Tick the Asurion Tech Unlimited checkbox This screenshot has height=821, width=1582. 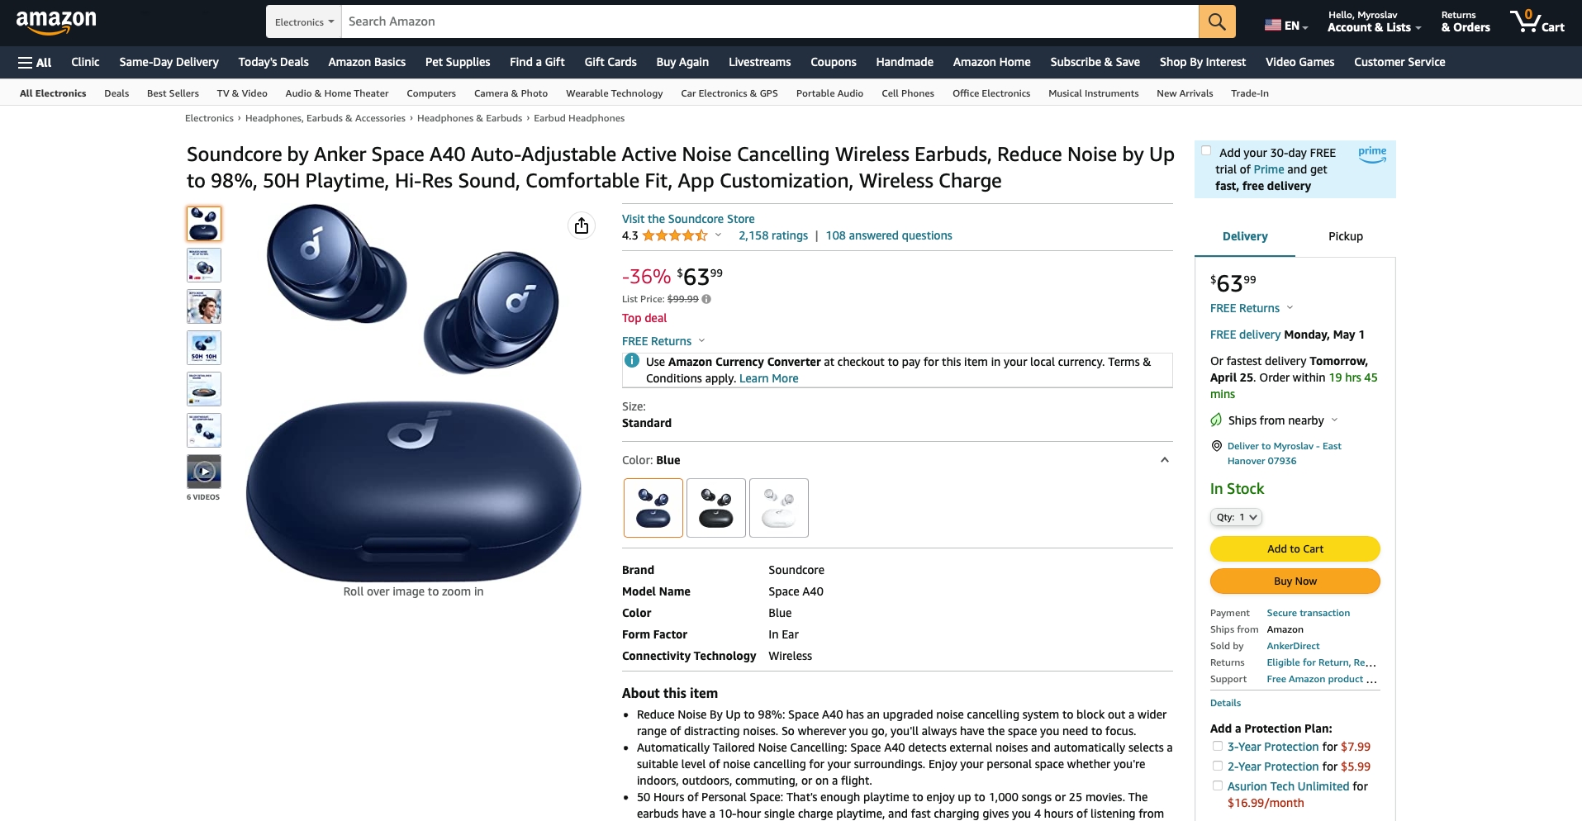click(1218, 785)
